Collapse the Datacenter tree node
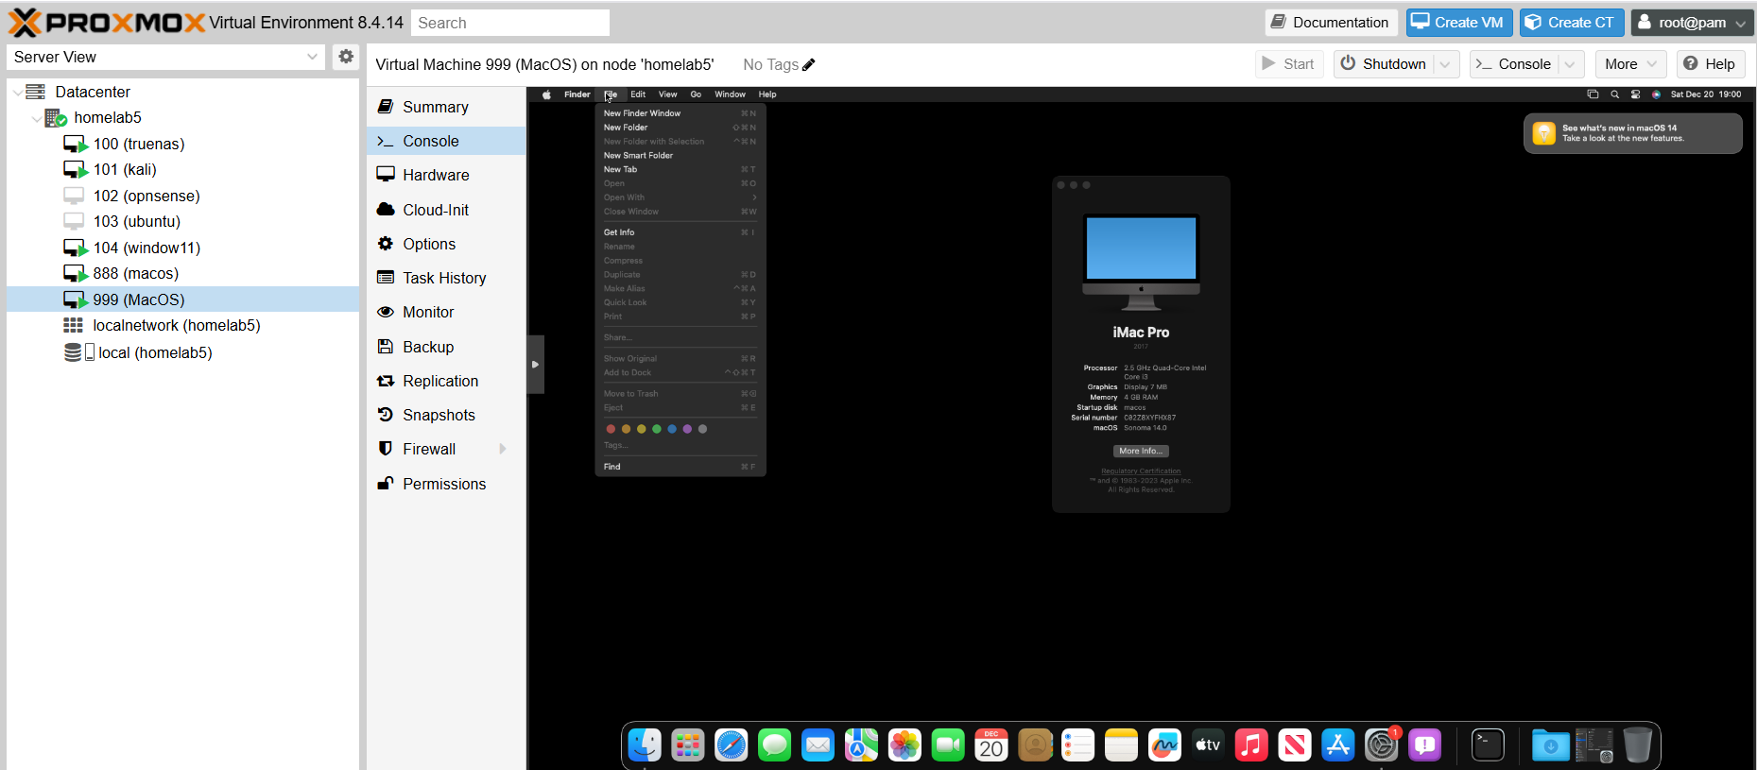 [18, 93]
